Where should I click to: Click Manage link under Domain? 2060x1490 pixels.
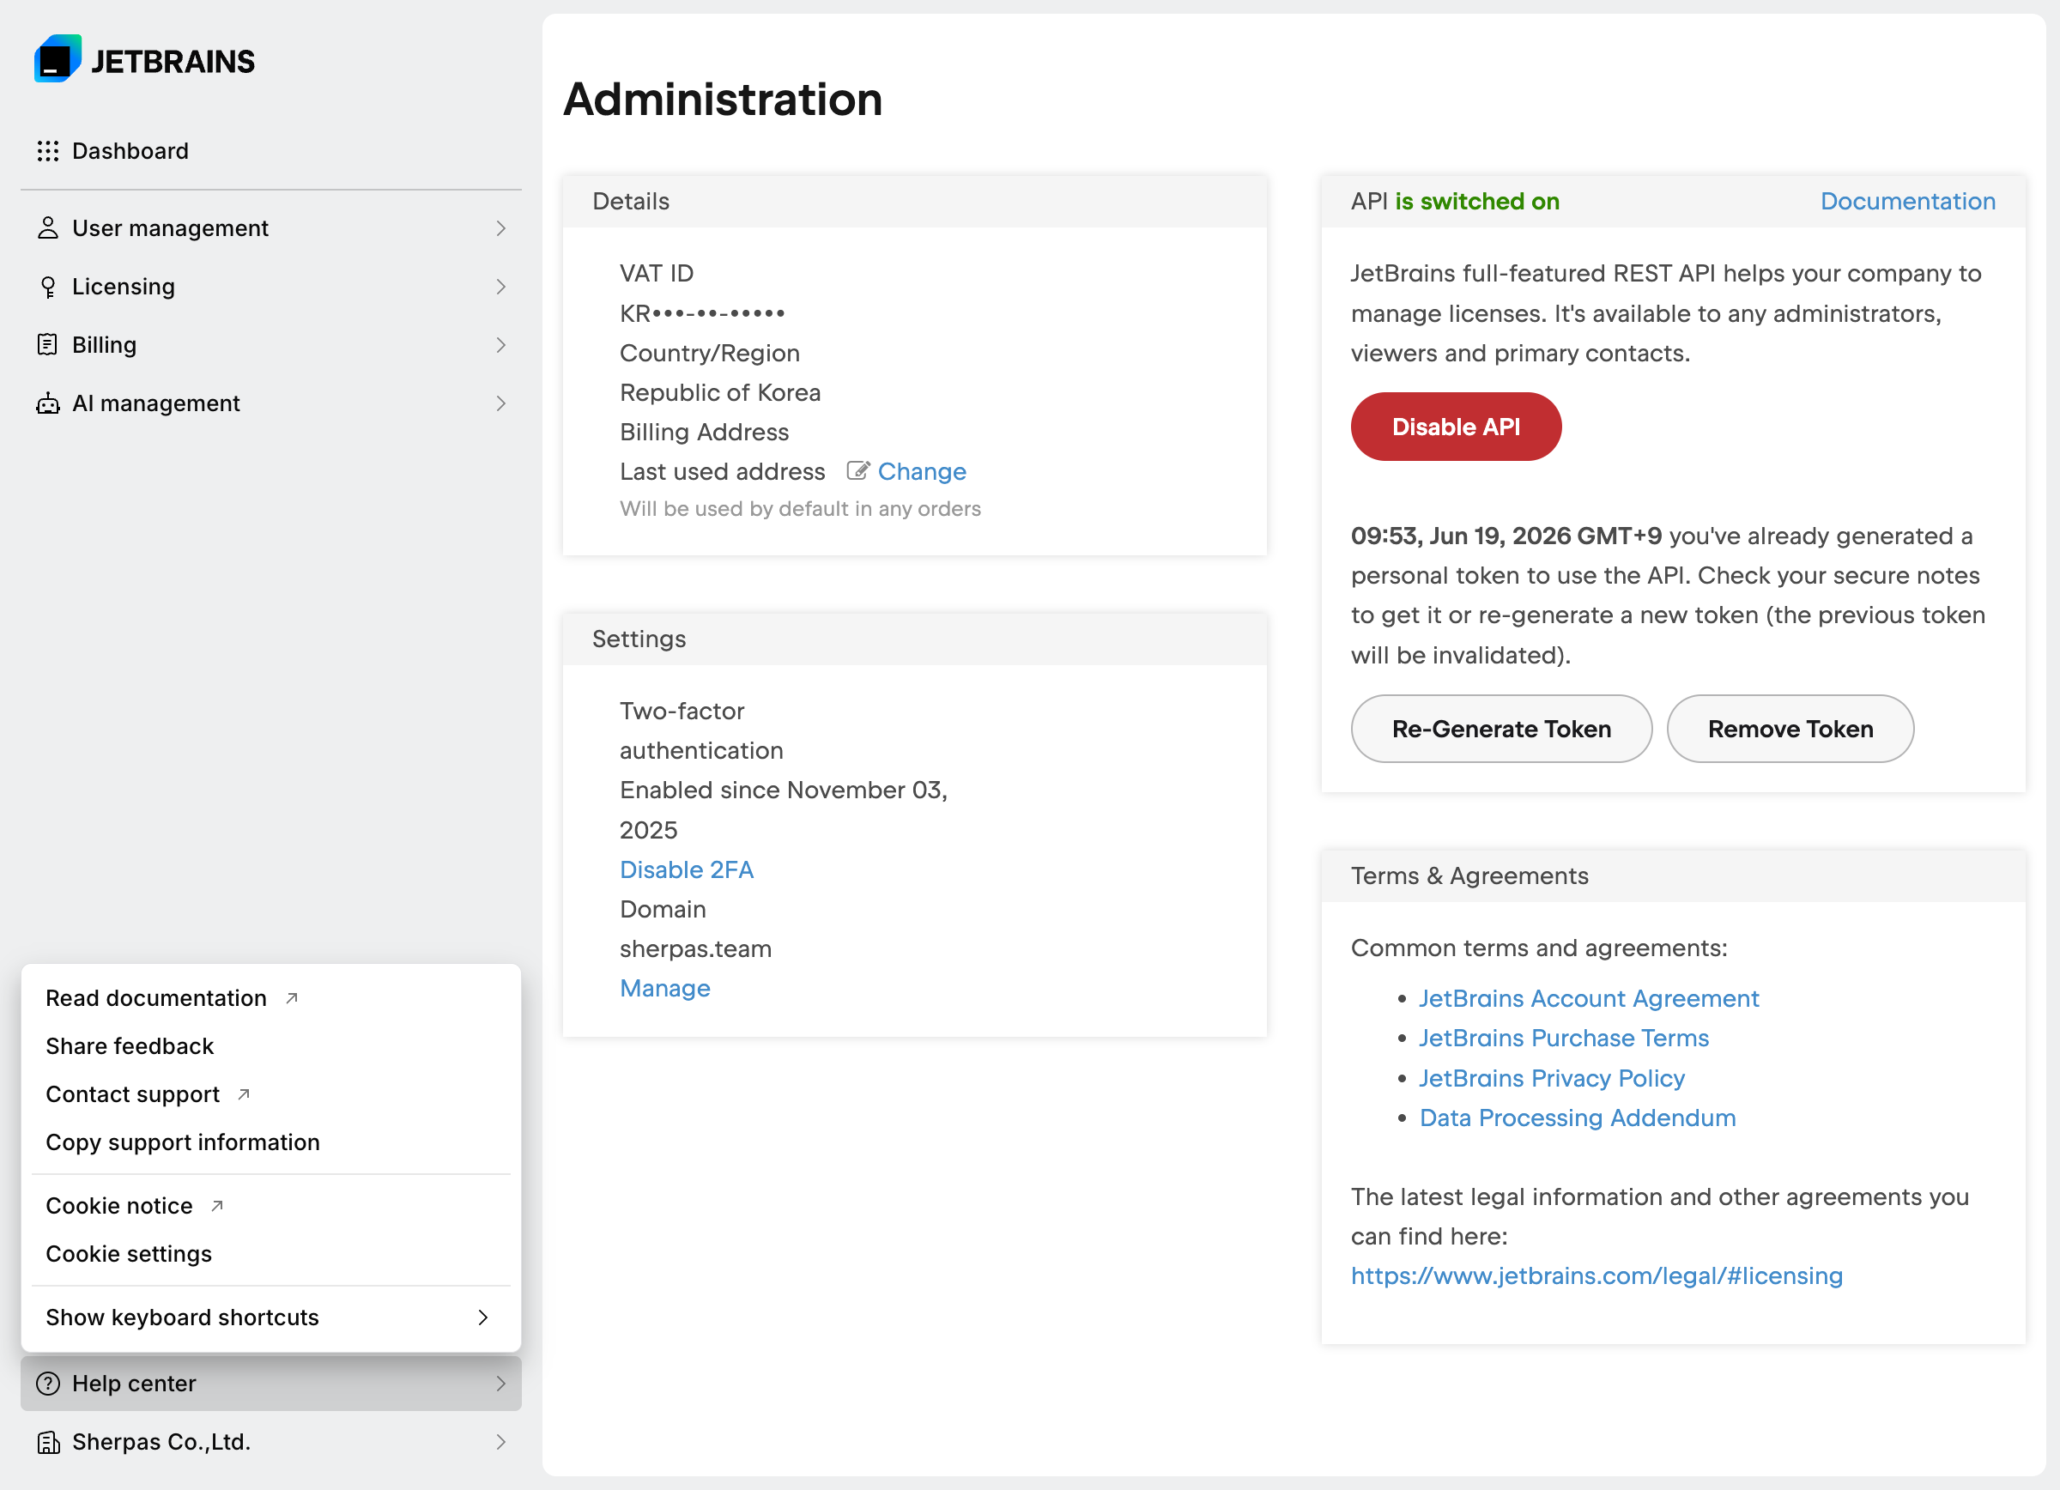665,989
